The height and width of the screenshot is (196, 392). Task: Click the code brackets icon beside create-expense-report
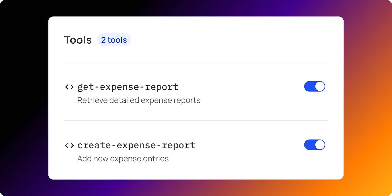click(x=69, y=145)
